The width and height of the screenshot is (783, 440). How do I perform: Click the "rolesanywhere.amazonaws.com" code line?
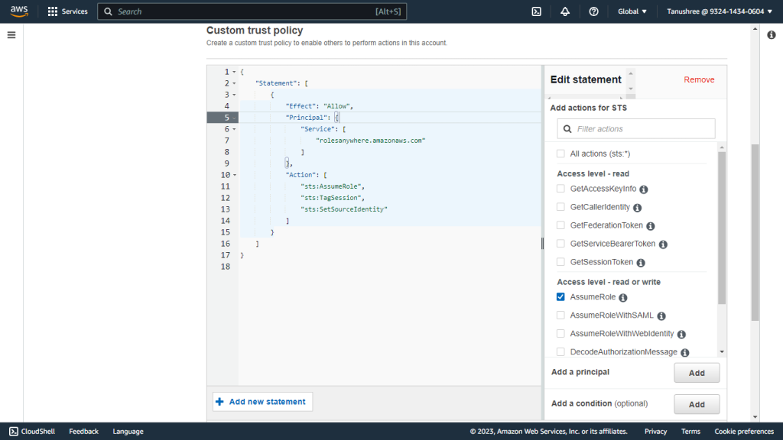point(371,141)
